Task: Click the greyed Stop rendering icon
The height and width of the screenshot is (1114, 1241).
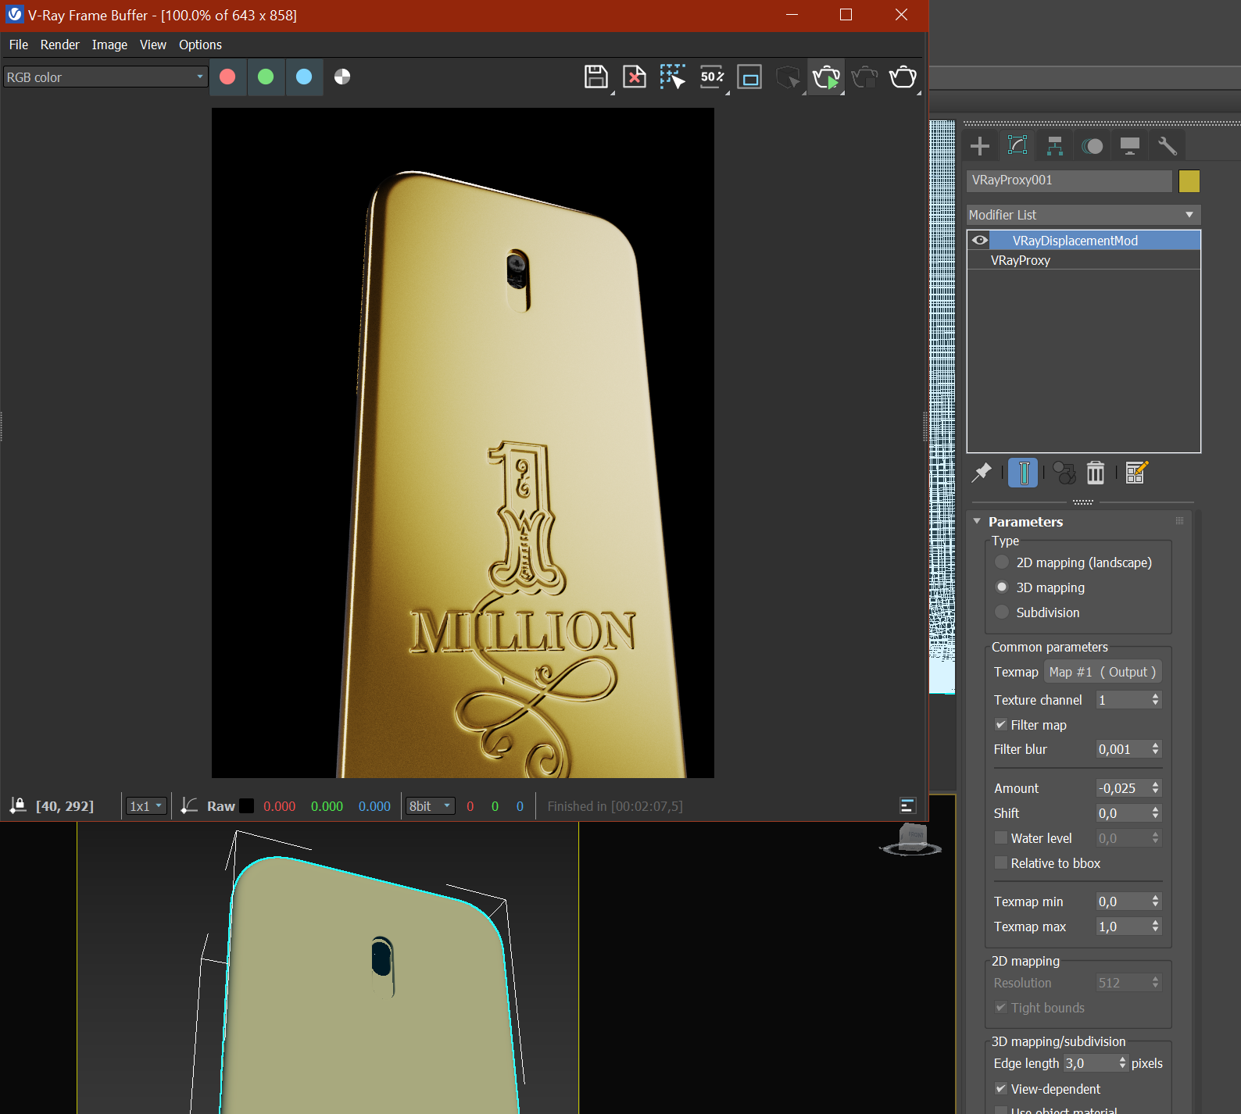Action: click(788, 77)
